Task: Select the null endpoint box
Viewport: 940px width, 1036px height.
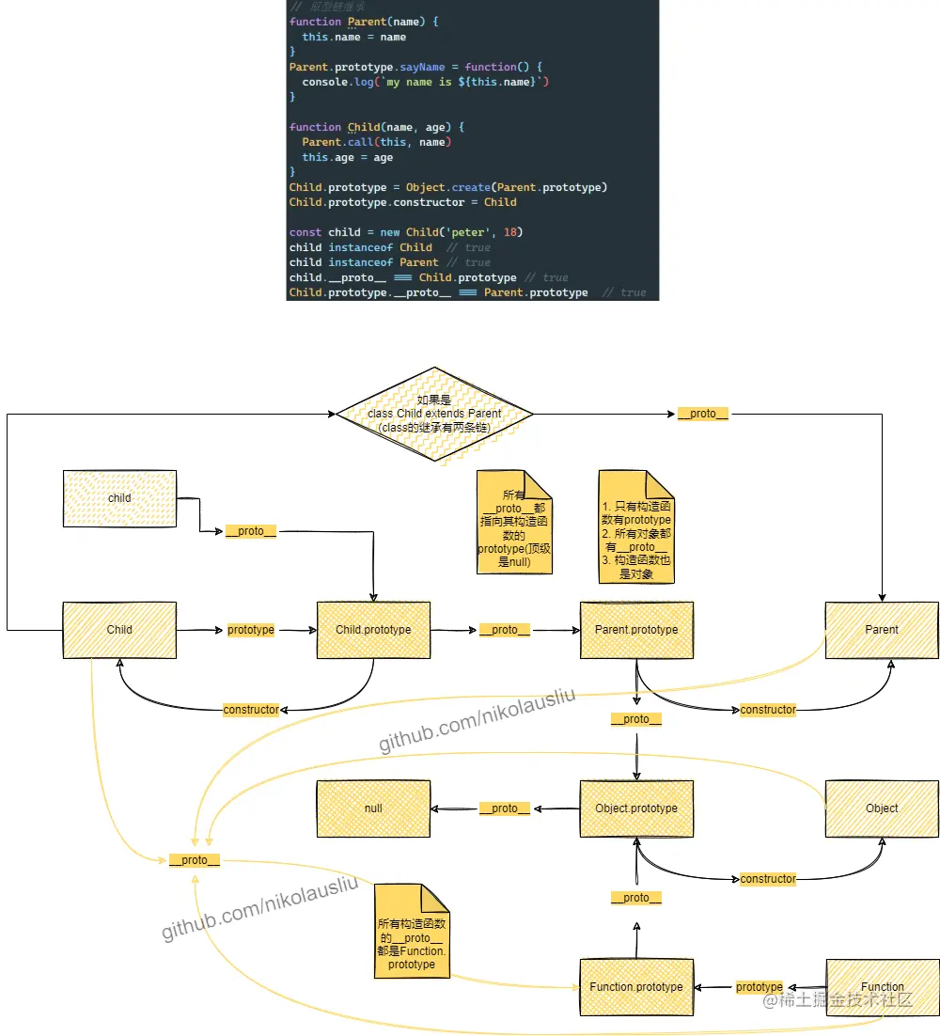Action: point(373,808)
